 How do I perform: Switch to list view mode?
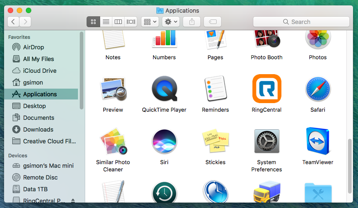[x=106, y=22]
